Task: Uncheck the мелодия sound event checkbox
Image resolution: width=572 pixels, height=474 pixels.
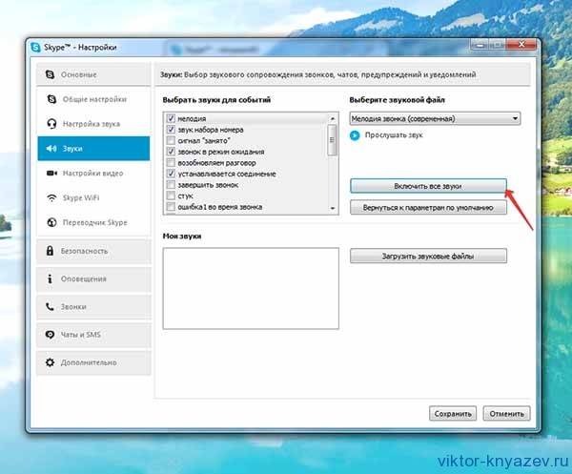Action: (171, 118)
